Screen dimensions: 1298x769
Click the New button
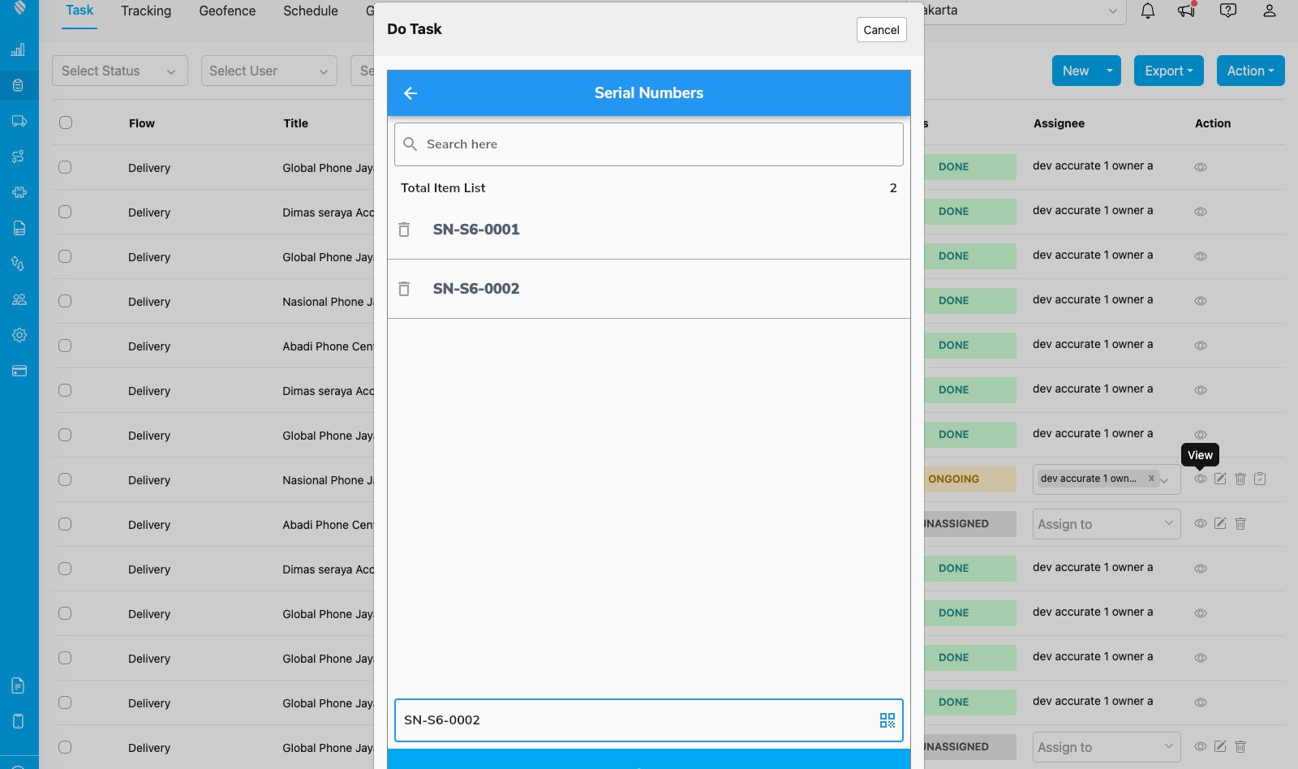click(1076, 71)
